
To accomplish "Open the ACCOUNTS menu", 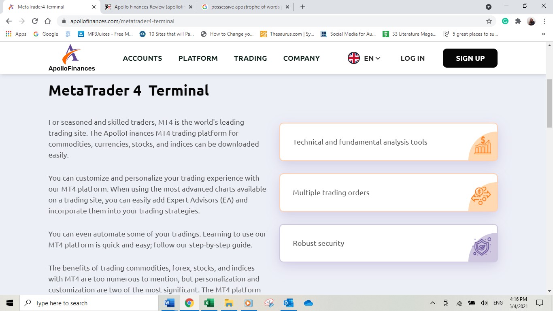I will tap(143, 58).
